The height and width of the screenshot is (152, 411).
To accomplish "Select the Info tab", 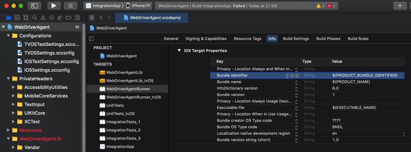I will (272, 39).
